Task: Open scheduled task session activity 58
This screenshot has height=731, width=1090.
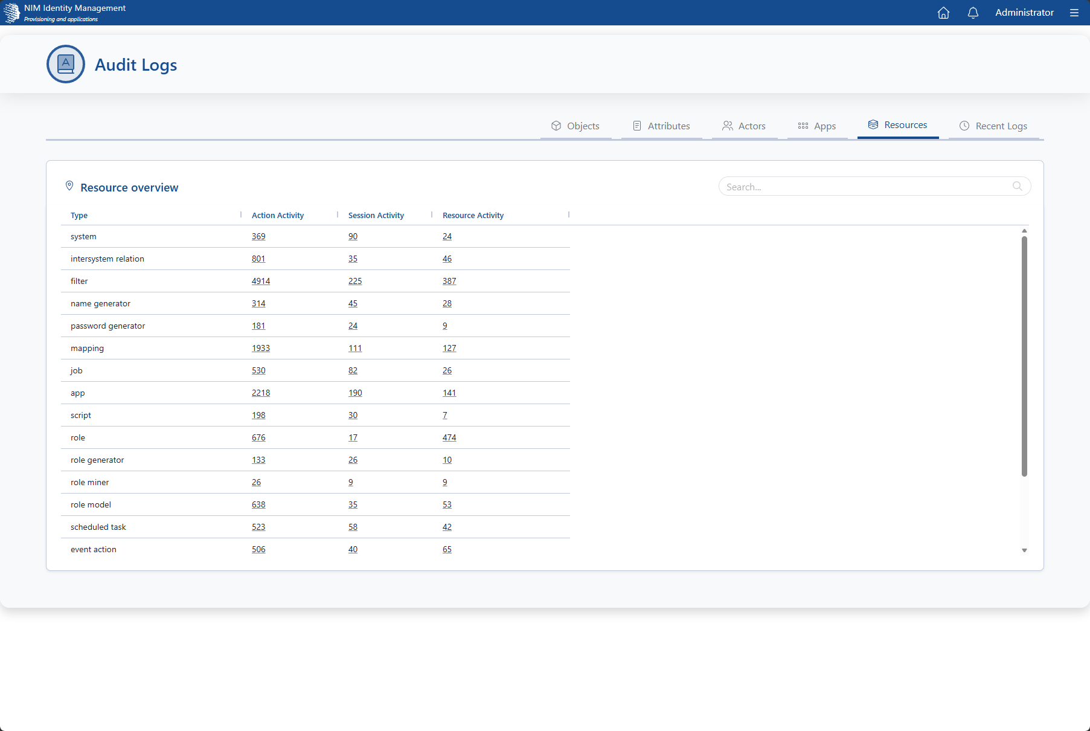Action: [x=353, y=527]
